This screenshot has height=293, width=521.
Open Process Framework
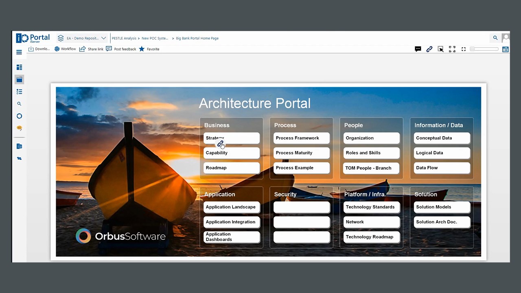click(302, 138)
